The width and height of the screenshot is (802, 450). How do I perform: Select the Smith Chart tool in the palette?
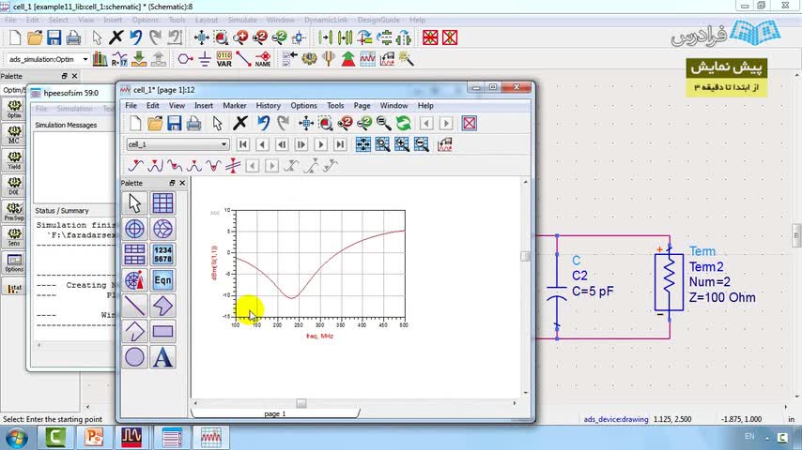click(162, 229)
